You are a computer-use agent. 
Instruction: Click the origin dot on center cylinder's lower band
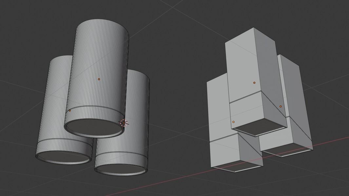tap(70, 110)
